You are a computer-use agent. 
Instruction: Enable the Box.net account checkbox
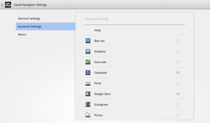(178, 41)
